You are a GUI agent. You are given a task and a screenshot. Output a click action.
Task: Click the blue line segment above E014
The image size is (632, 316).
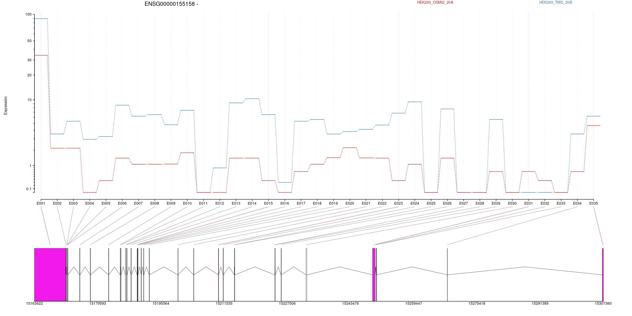252,99
